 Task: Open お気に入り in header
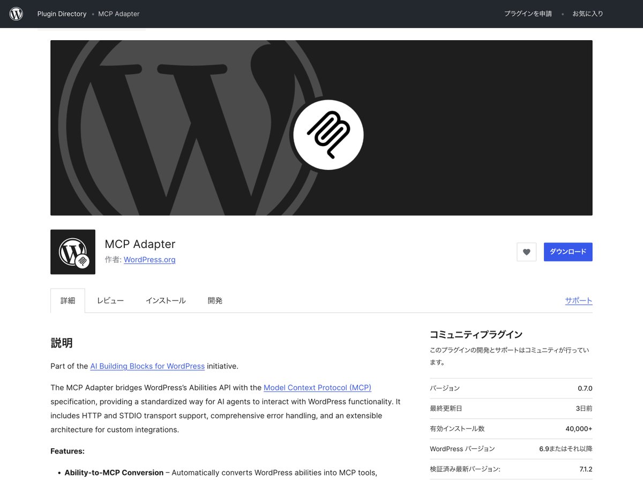588,14
